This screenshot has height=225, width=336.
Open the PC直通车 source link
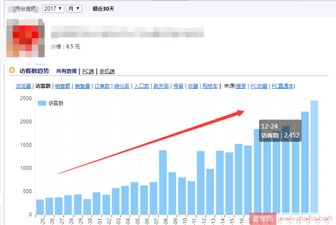tap(283, 86)
